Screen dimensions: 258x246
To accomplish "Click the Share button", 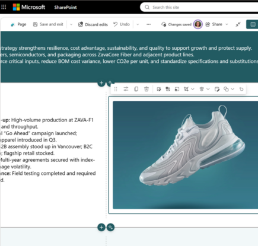I will pyautogui.click(x=214, y=24).
